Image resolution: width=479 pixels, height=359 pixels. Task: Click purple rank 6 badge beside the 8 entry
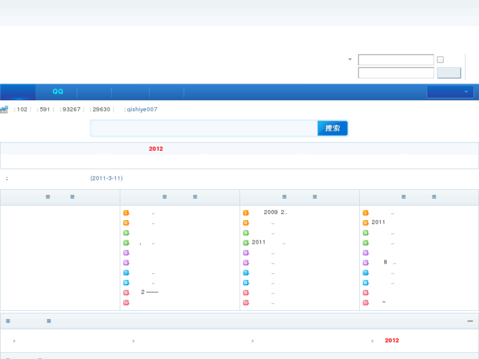[x=366, y=262]
